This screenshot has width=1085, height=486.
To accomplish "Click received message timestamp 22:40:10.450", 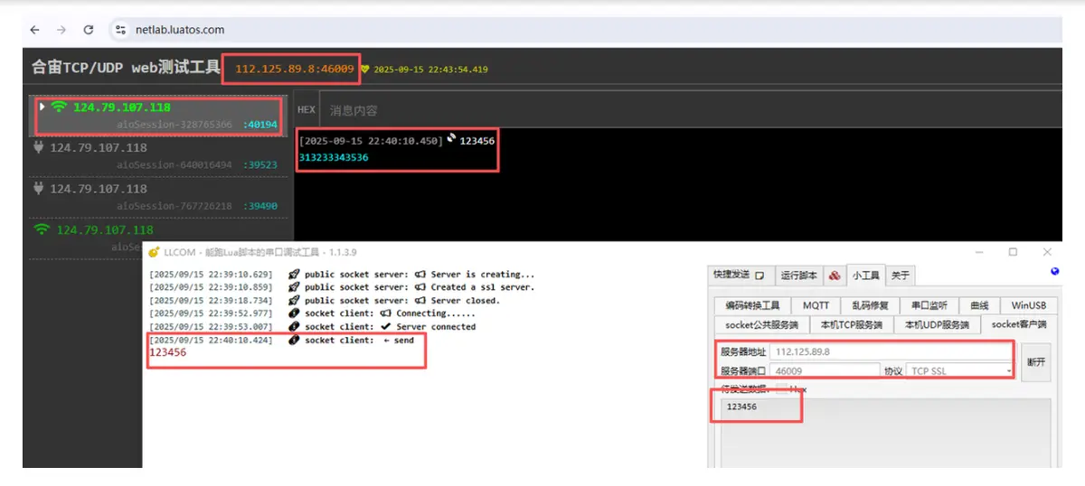I will (x=371, y=141).
